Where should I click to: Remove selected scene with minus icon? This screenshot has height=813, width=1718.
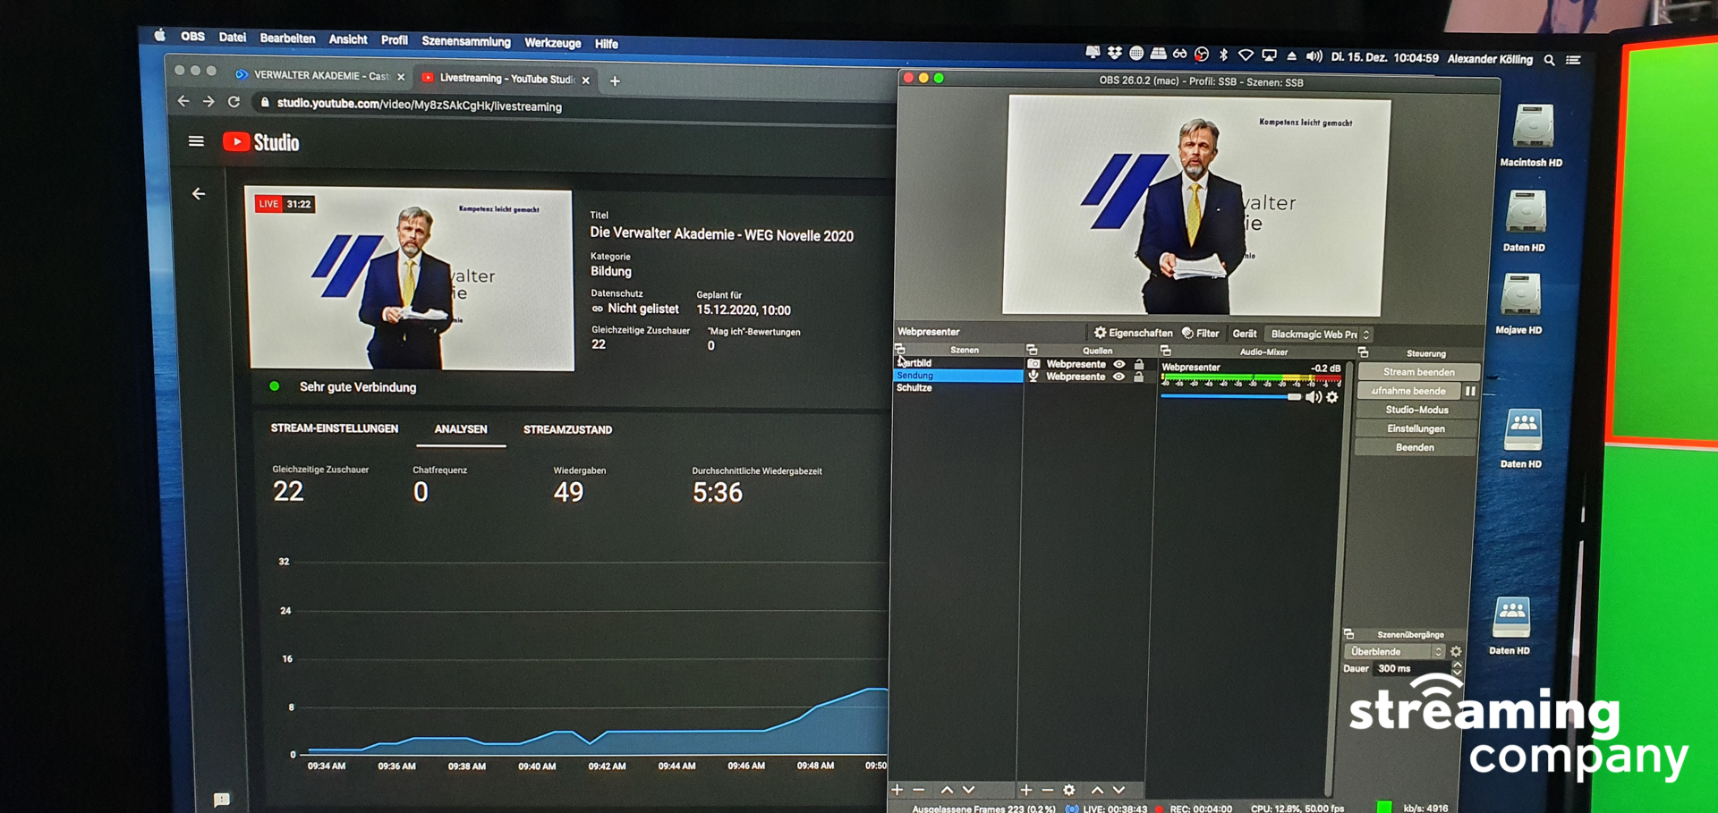(919, 790)
